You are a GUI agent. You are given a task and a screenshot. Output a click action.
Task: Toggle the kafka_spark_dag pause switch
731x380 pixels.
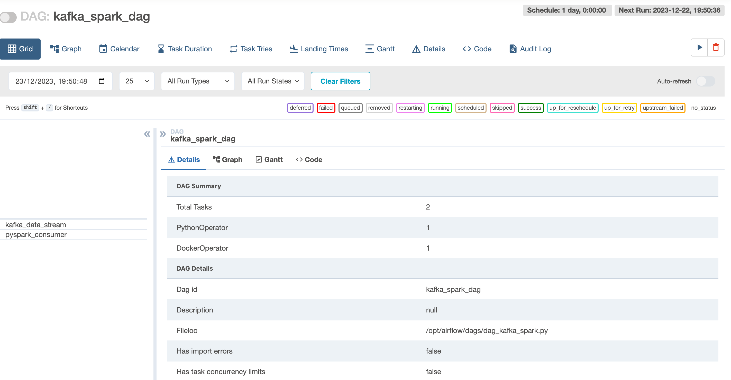8,17
